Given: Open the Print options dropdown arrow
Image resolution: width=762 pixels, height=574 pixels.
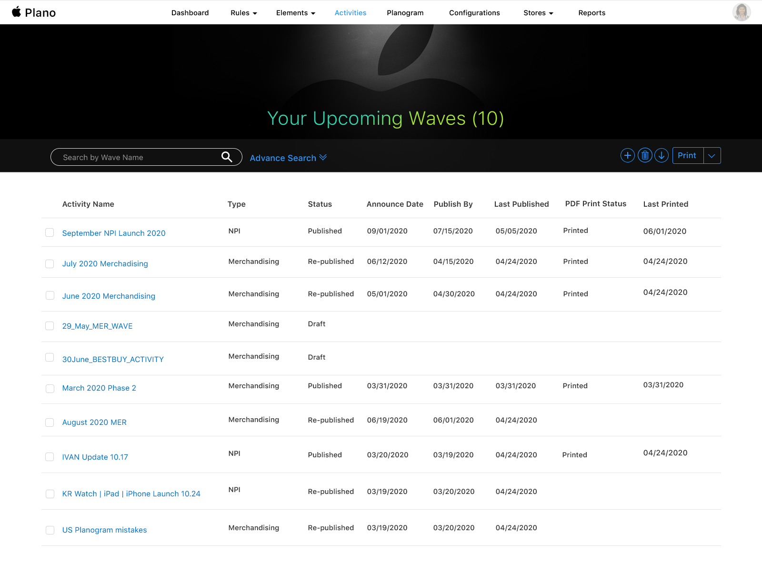Looking at the screenshot, I should click(712, 155).
